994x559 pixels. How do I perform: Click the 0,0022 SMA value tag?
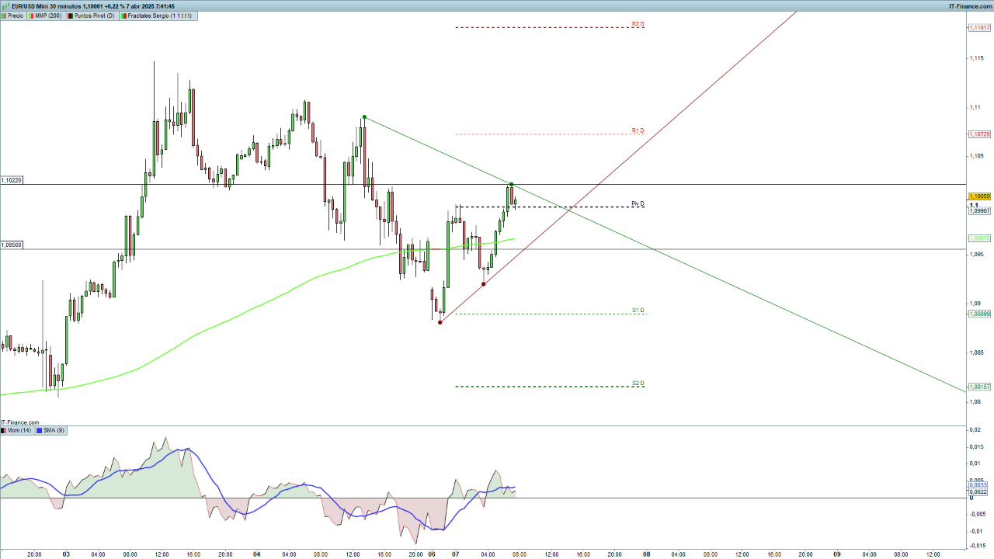click(978, 492)
